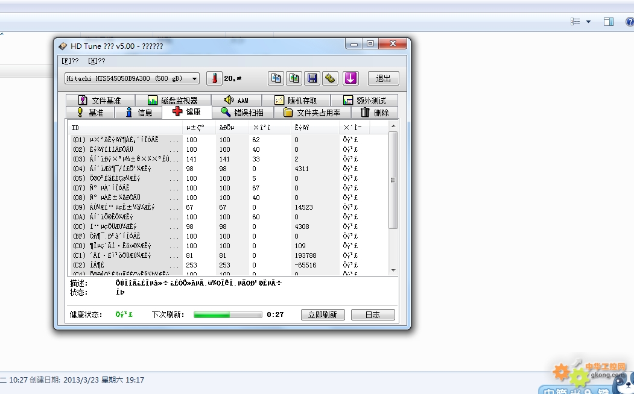Click the thermometer temperature icon
Image resolution: width=634 pixels, height=394 pixels.
coord(214,78)
